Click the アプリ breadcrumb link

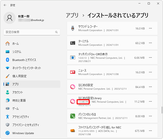point(72,15)
